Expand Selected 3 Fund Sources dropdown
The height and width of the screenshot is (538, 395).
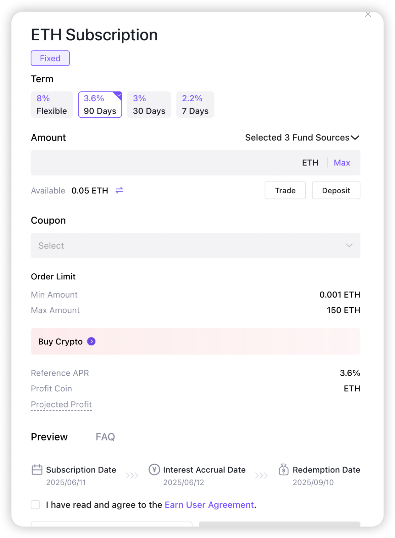(302, 138)
